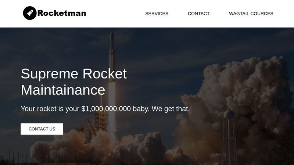Click the Supreme Rocket Maintainance heading
294x165 pixels.
(x=74, y=82)
